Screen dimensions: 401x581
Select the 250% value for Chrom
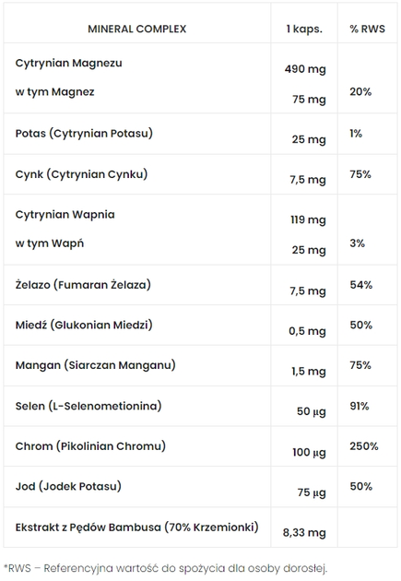coord(364,446)
